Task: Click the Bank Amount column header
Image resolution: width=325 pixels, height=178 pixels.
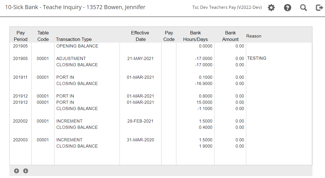Action: coord(230,36)
